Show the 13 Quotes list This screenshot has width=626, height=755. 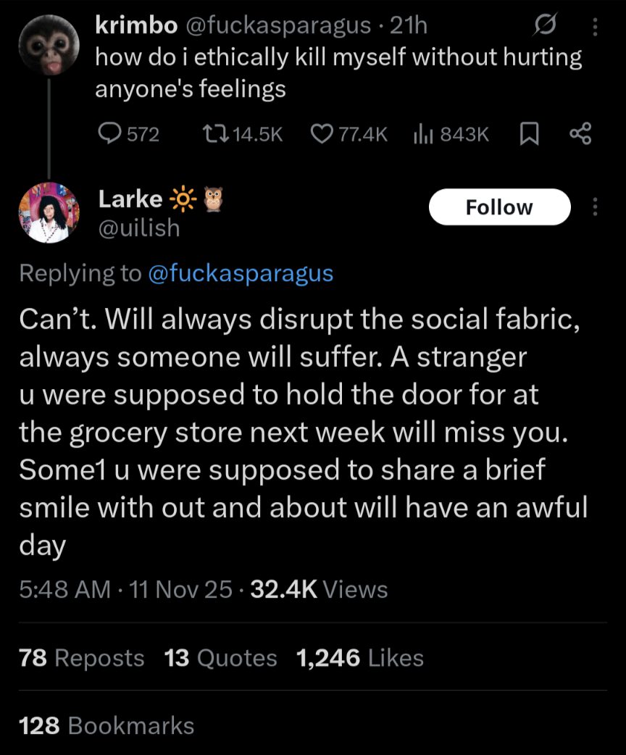click(x=221, y=658)
